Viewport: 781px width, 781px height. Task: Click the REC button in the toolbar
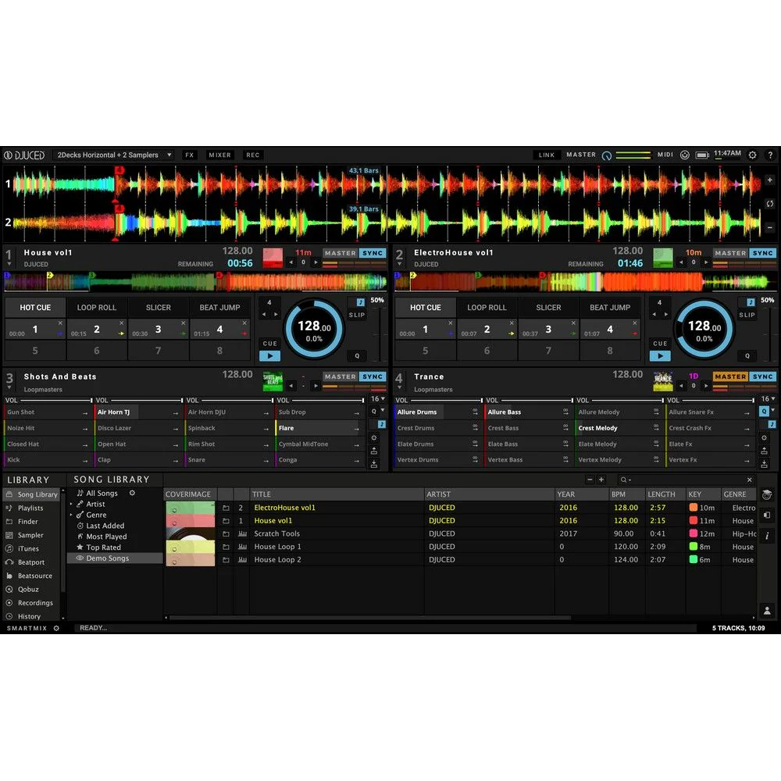252,155
